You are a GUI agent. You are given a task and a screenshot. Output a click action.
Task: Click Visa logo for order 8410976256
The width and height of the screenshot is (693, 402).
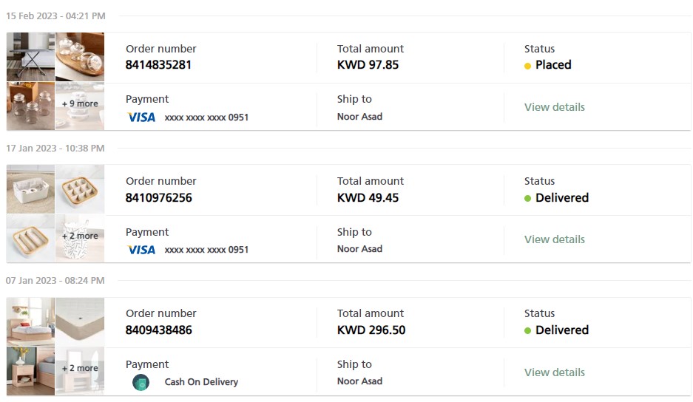click(x=141, y=250)
